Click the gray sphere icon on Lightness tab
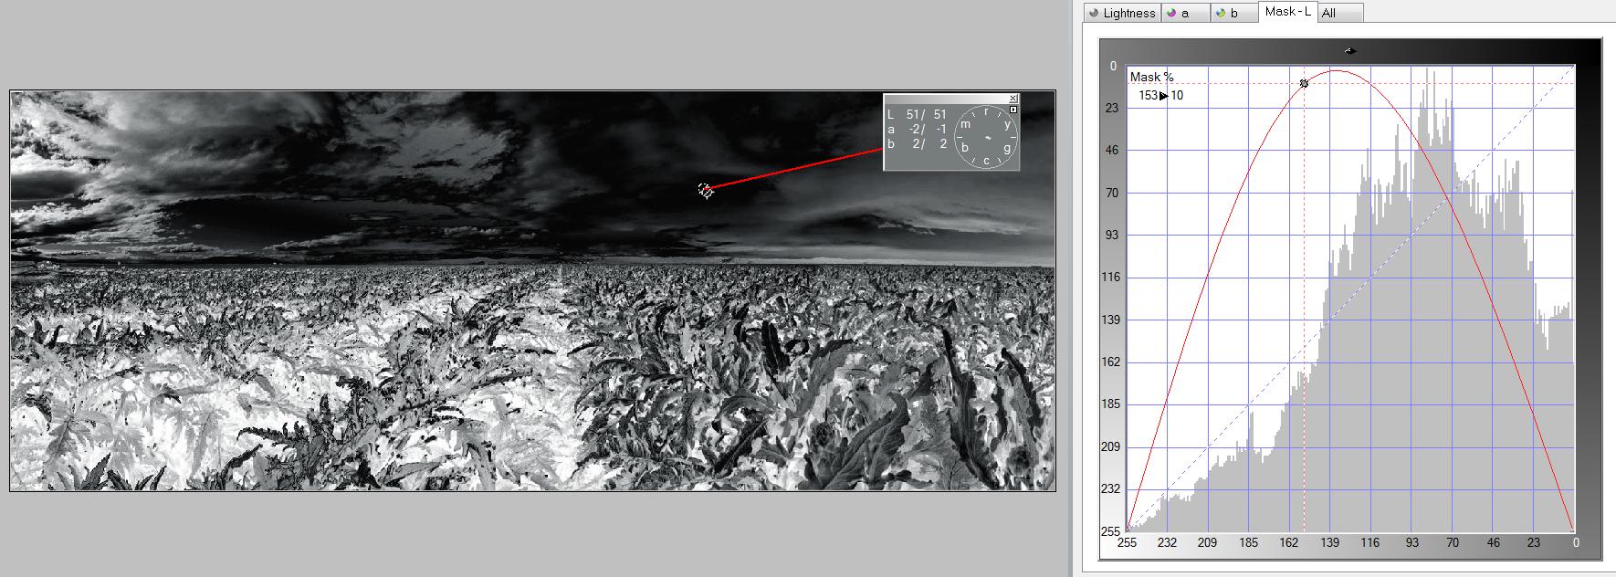1616x577 pixels. point(1093,13)
